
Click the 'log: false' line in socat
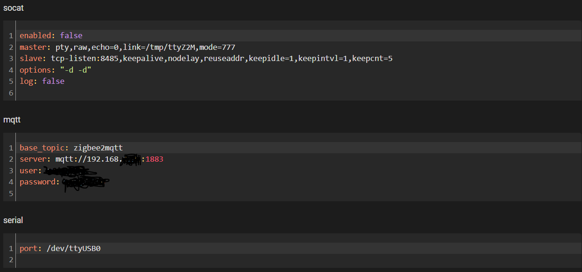(x=42, y=81)
